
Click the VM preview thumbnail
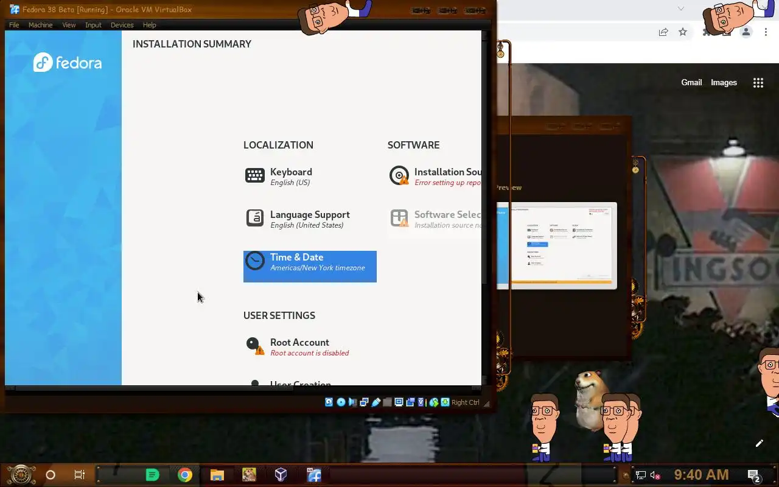(557, 245)
